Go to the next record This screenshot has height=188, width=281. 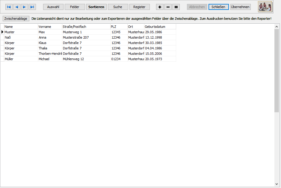[25, 7]
